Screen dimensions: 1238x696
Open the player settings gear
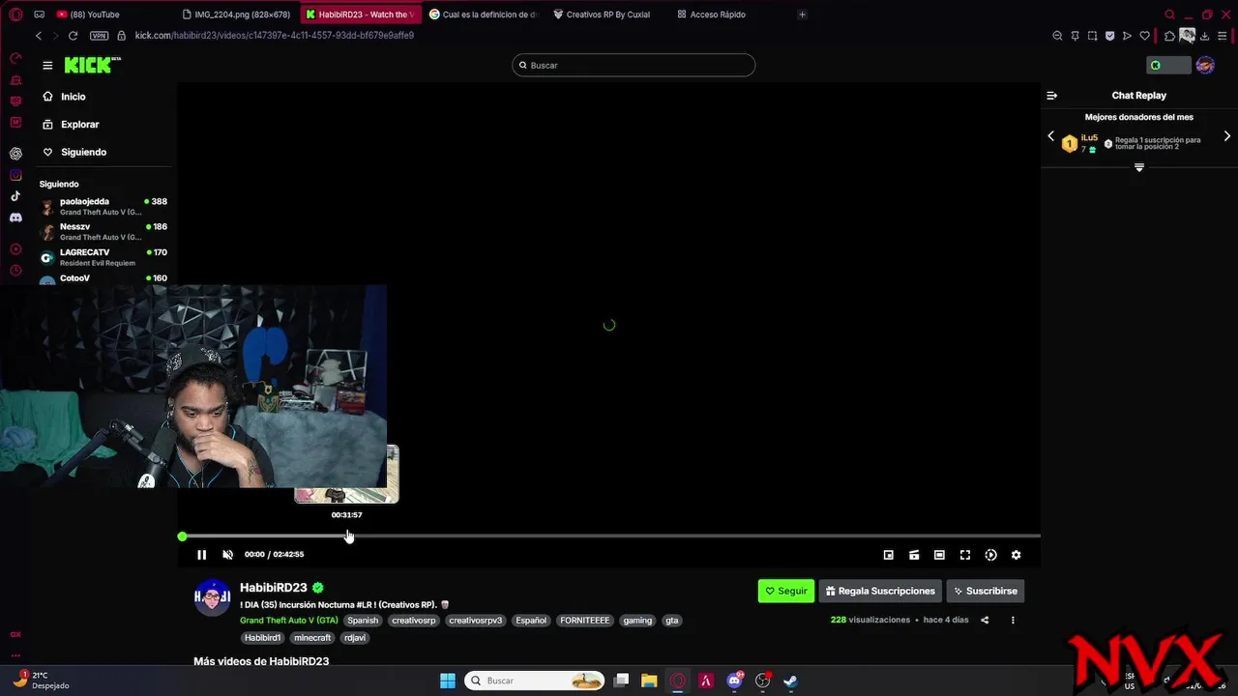(x=1016, y=555)
